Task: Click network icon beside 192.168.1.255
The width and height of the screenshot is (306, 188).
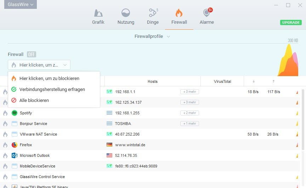Action: [x=109, y=113]
